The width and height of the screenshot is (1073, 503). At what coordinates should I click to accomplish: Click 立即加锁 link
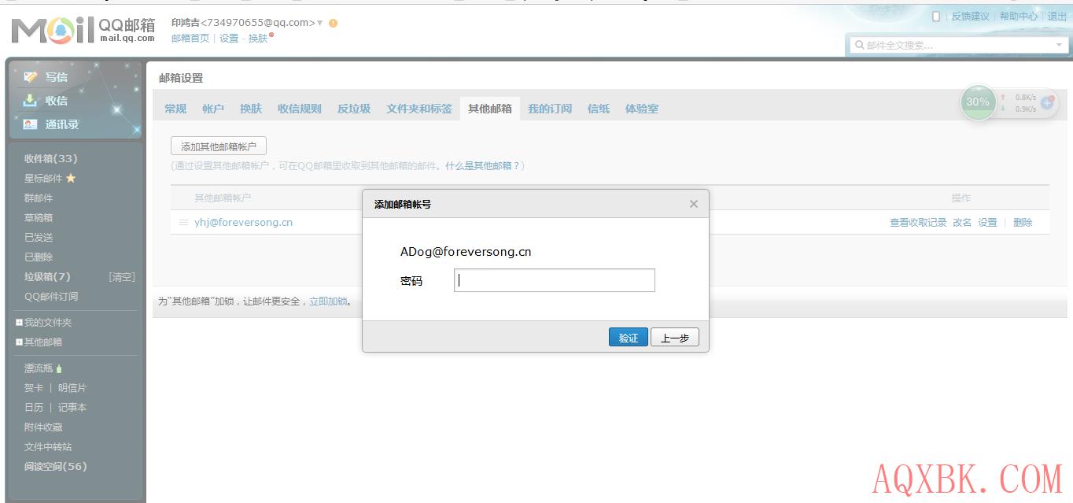tap(328, 301)
